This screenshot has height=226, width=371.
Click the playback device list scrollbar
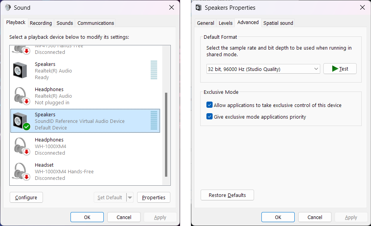(167, 134)
